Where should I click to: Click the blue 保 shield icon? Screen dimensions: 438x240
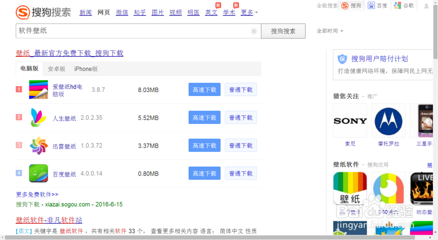point(342,59)
